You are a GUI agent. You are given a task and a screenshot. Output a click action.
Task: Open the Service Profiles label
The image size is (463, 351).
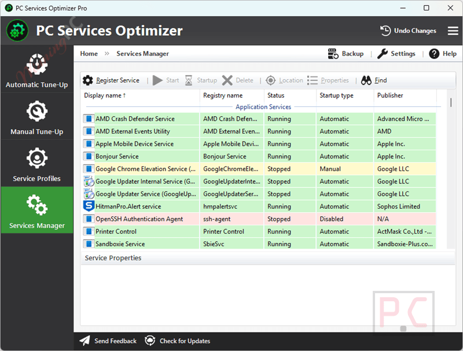(37, 179)
